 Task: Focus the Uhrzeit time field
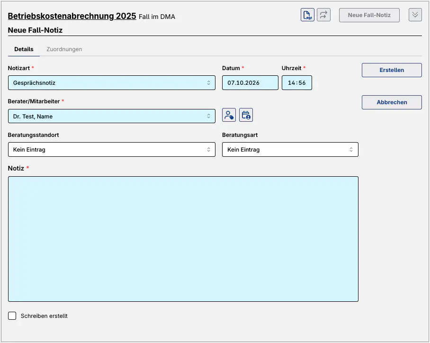coord(297,83)
